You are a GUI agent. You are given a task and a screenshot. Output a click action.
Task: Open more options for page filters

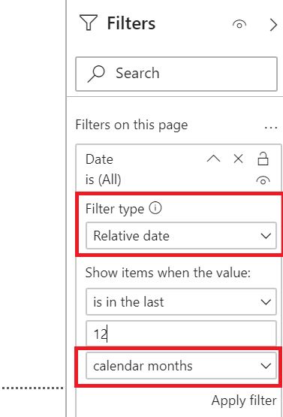(271, 128)
